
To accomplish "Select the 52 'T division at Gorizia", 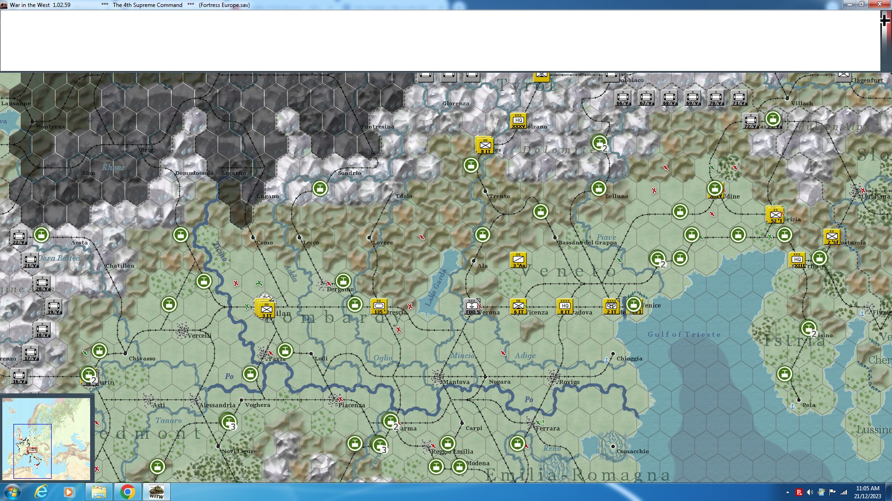I will point(775,215).
